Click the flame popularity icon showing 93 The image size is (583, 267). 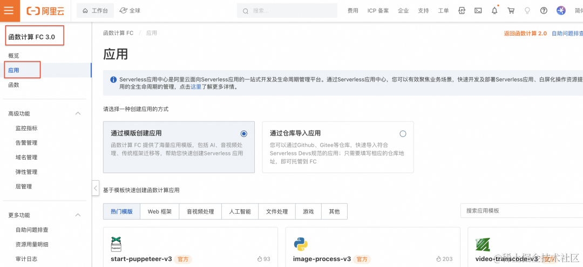pyautogui.click(x=260, y=259)
